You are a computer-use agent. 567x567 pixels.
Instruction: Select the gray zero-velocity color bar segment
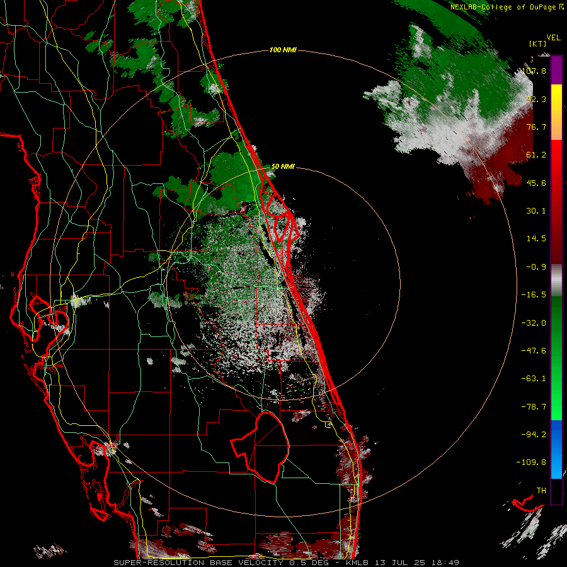(556, 280)
